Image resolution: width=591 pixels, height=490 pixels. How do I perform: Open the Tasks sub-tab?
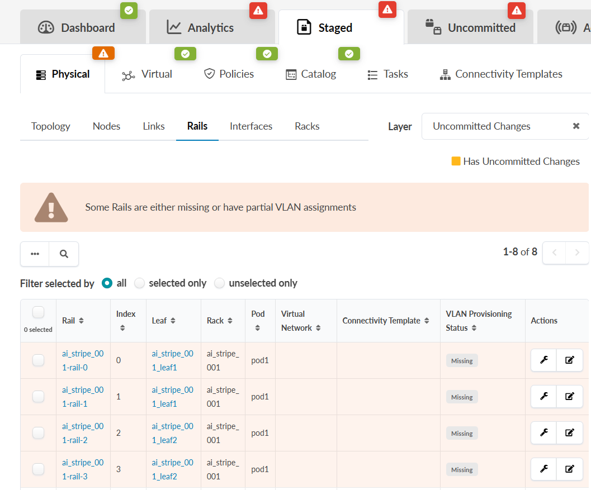388,74
